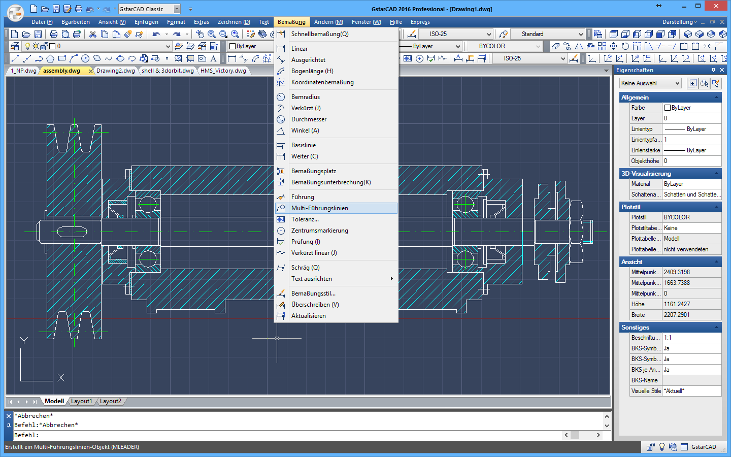Collapse the 3D-Visualisierung section

coord(716,173)
